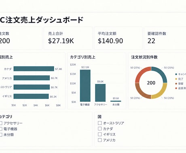
Task: Click the アクセサリー label under column chart
Action: (x=101, y=105)
